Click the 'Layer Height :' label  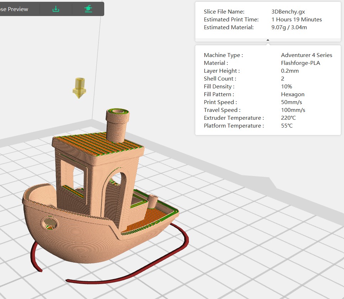click(x=222, y=71)
